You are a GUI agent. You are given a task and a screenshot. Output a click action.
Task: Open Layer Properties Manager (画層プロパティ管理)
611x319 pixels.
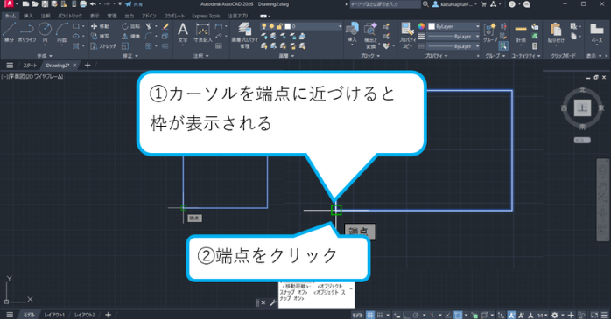click(x=245, y=35)
